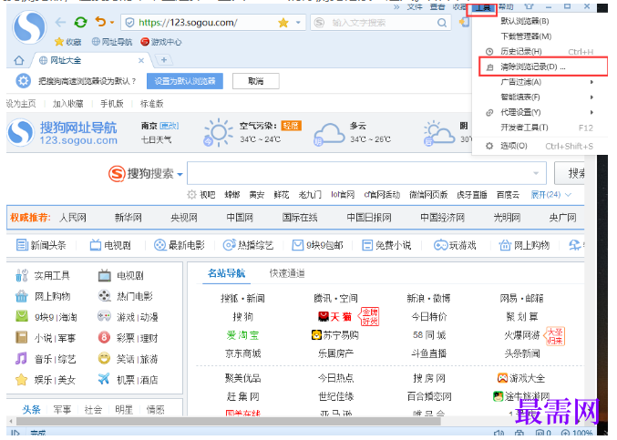Screen dimensions: 617x440
Task: Open 人民网 link
Action: tap(73, 218)
